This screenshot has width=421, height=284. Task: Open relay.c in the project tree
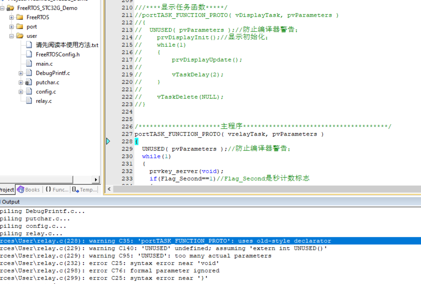click(44, 101)
